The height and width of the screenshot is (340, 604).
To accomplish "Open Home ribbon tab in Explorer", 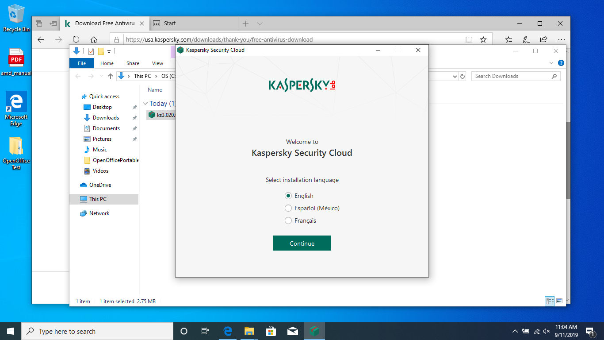I will pos(107,63).
